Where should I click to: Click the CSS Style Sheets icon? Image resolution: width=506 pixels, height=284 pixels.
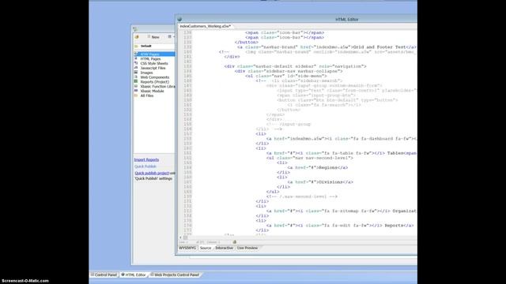(136, 63)
